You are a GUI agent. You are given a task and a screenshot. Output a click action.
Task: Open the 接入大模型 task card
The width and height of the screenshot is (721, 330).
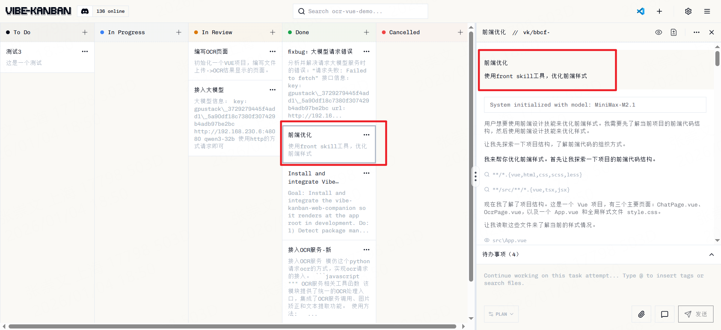tap(235, 118)
